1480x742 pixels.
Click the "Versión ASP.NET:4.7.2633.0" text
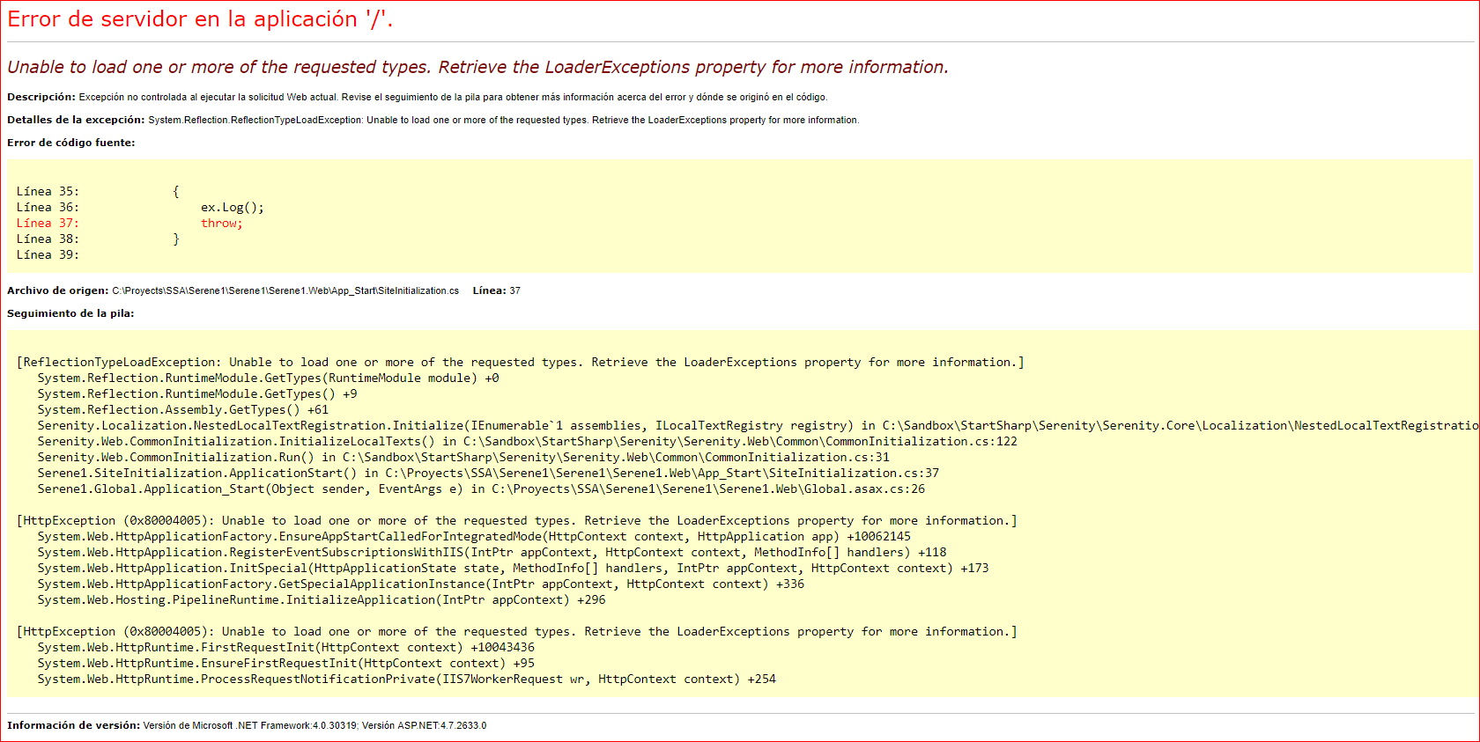[x=425, y=725]
